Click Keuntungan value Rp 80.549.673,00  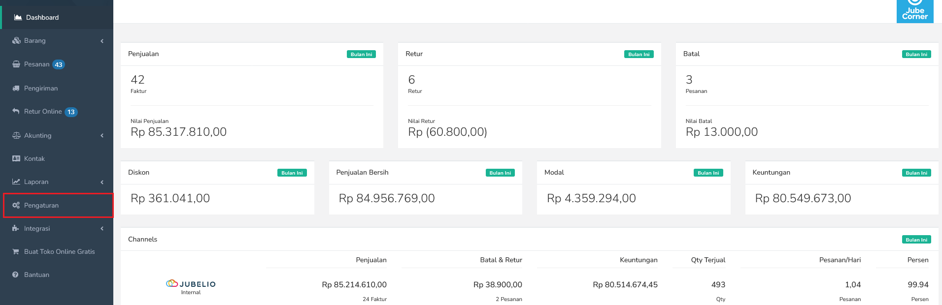point(803,198)
